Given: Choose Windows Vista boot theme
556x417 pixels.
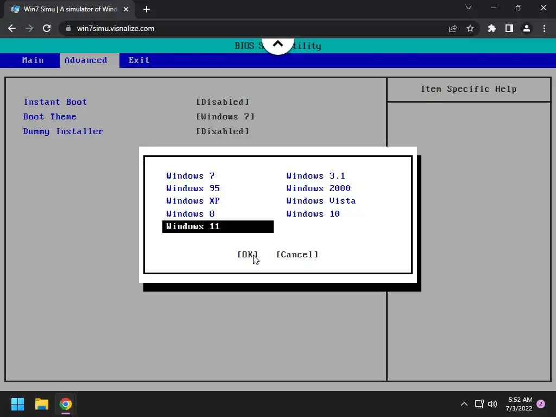Looking at the screenshot, I should point(321,201).
